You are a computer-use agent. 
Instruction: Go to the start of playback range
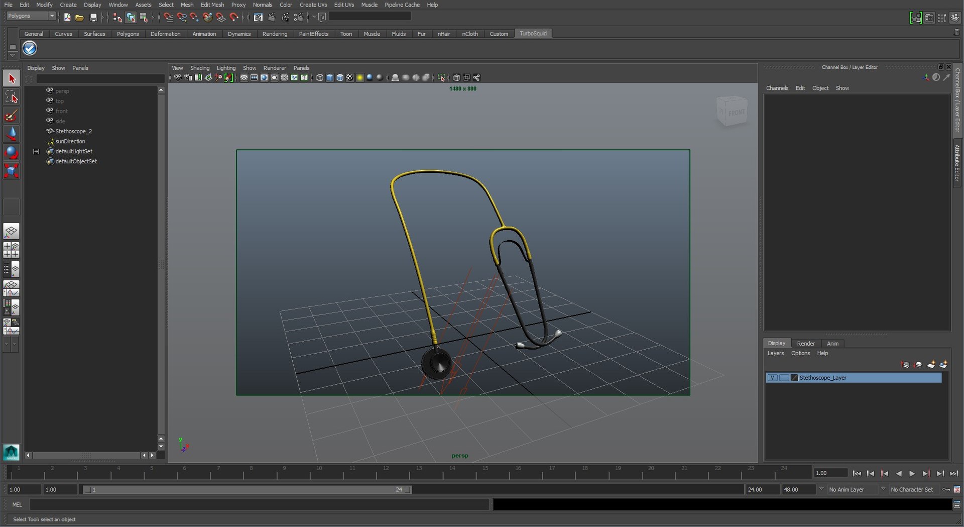[857, 473]
